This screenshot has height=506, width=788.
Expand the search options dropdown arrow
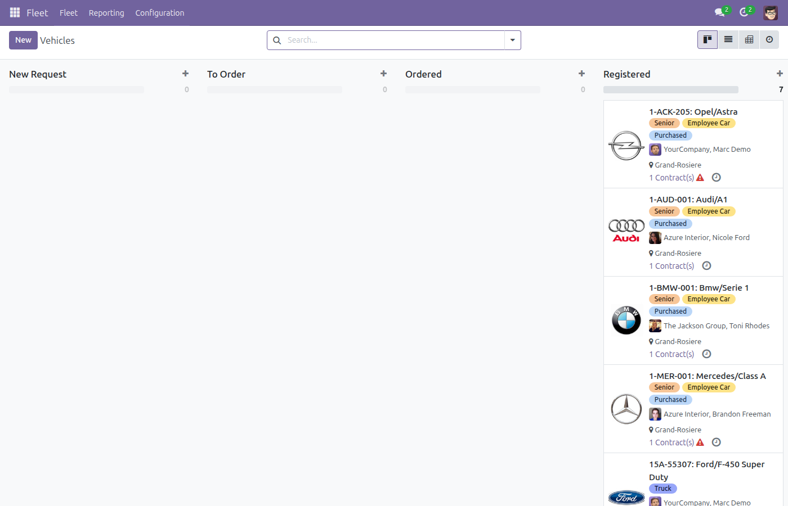point(513,40)
